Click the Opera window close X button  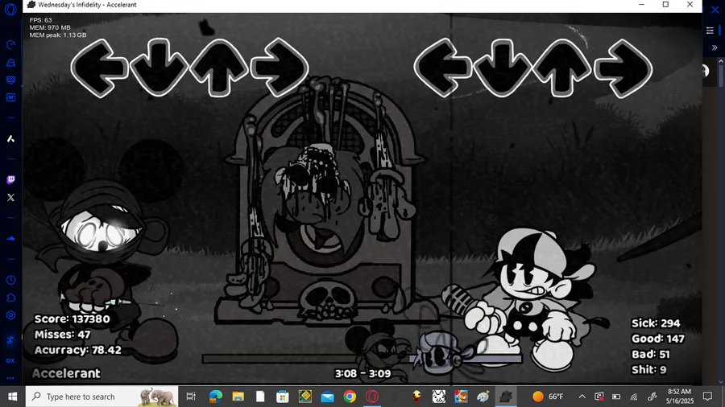pos(715,9)
